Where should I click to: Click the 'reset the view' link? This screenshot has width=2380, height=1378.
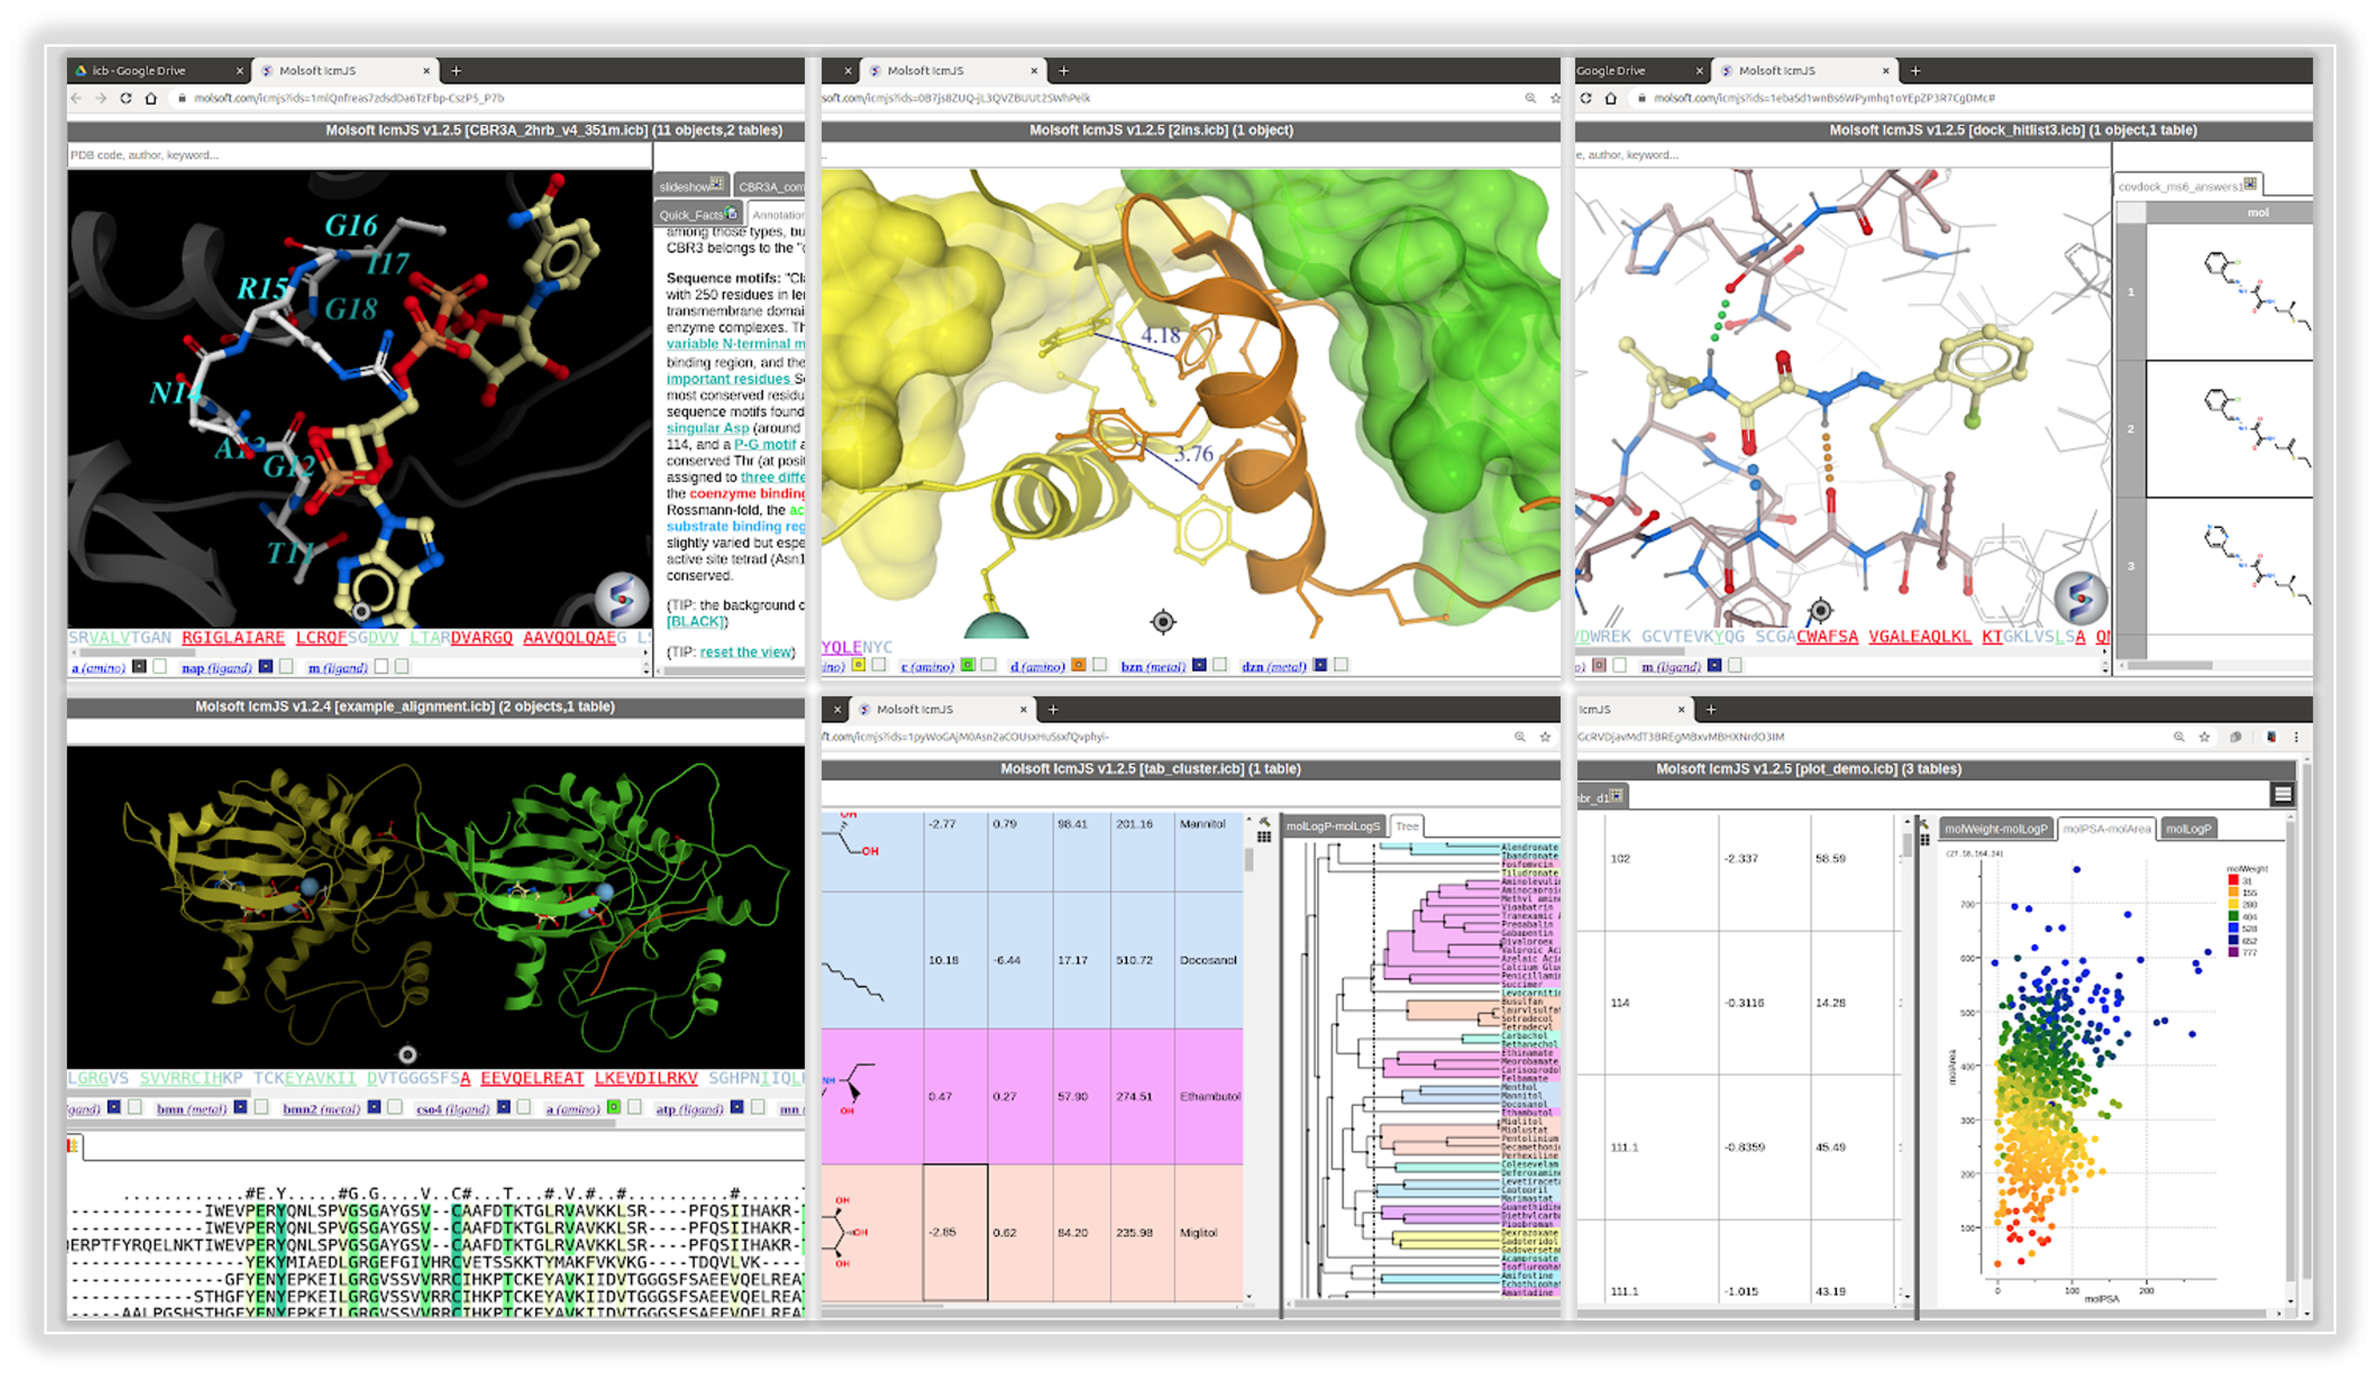tap(746, 652)
